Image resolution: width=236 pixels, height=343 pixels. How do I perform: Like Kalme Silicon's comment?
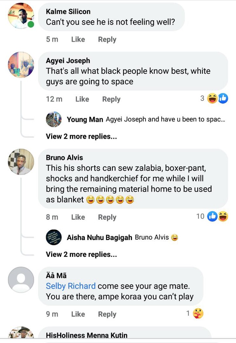click(78, 39)
